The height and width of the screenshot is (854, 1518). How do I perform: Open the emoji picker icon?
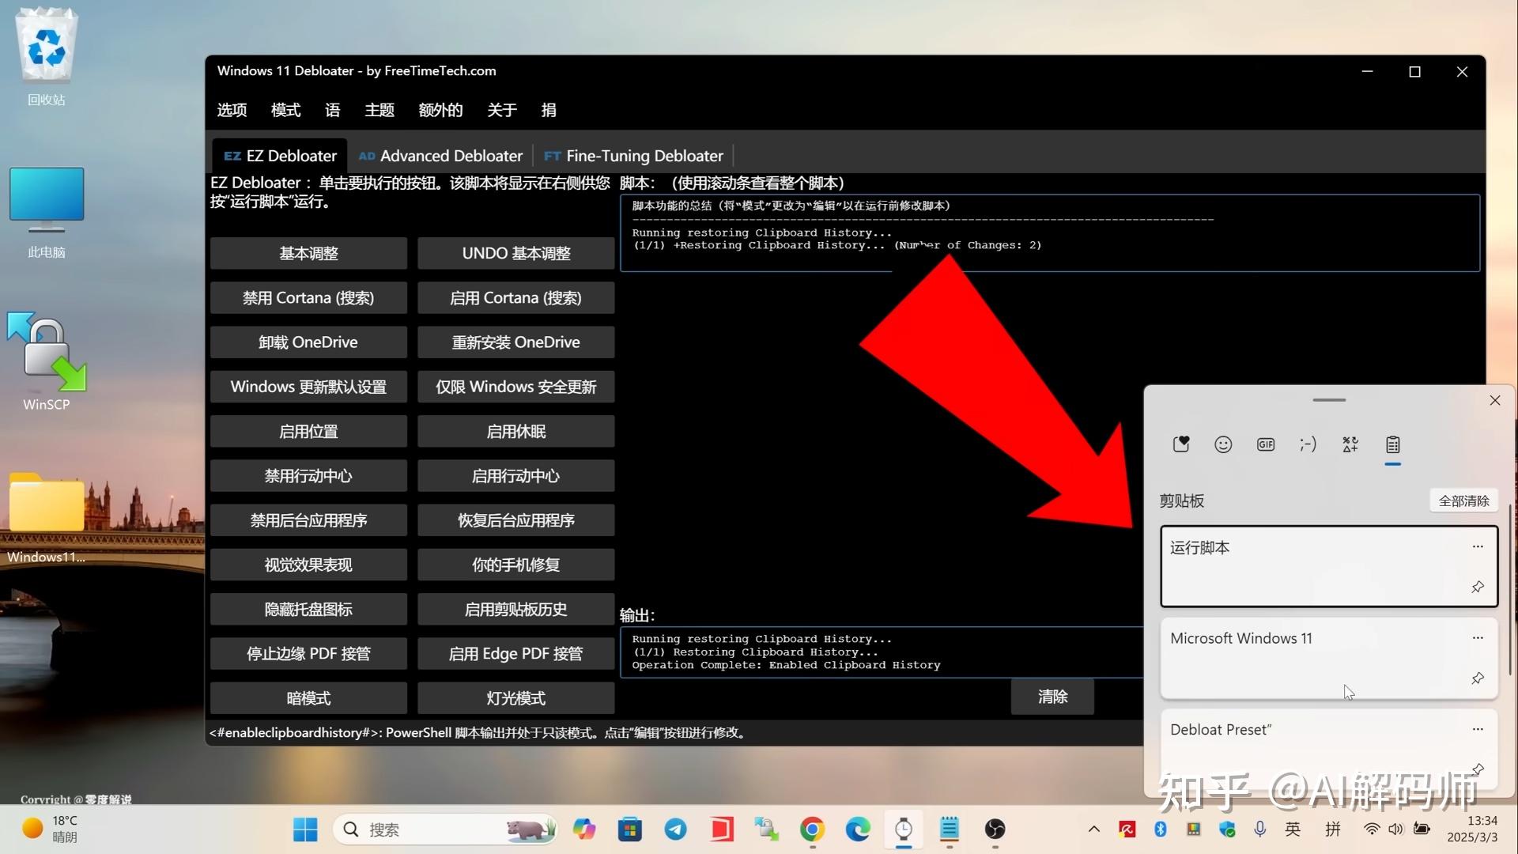[1222, 444]
